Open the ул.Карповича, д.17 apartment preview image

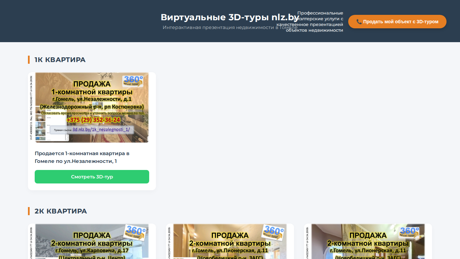point(92,241)
